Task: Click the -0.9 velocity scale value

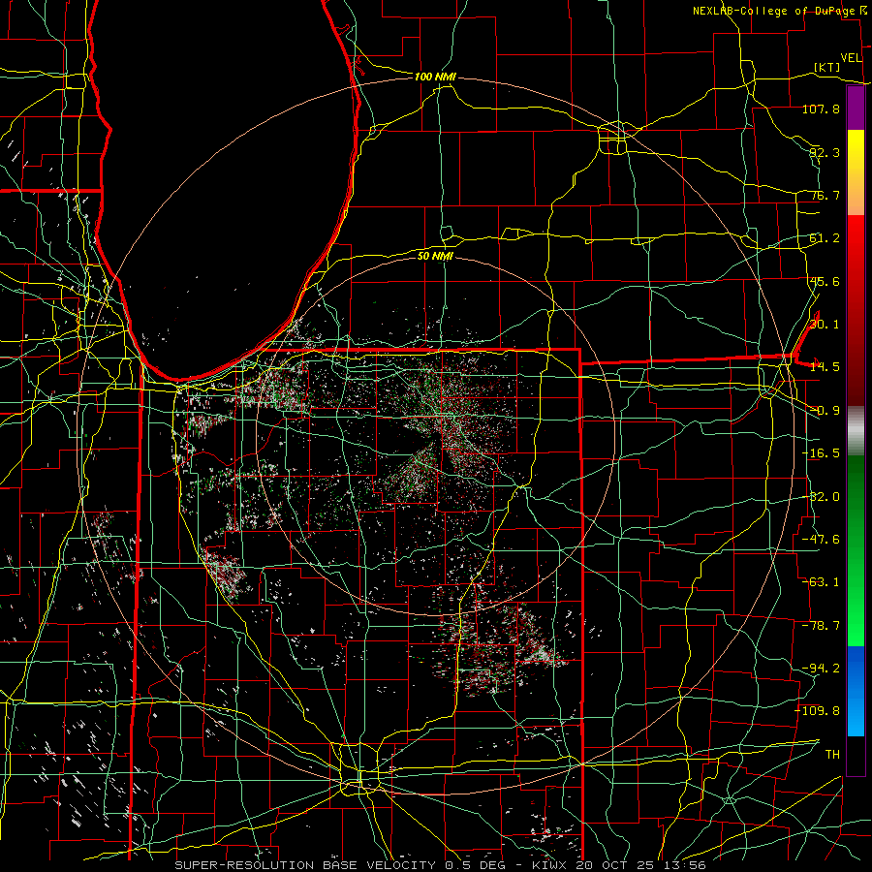Action: click(825, 411)
